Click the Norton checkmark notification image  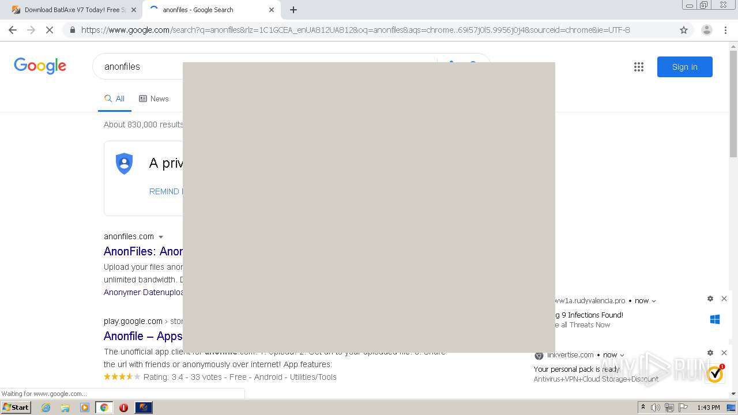pos(715,373)
